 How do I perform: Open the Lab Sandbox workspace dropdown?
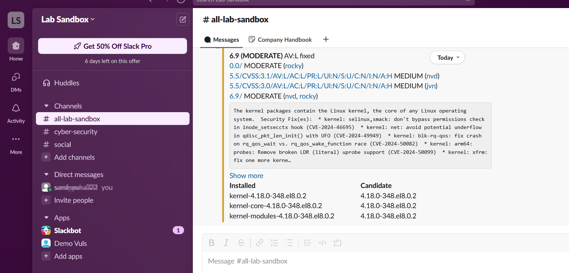tap(68, 19)
